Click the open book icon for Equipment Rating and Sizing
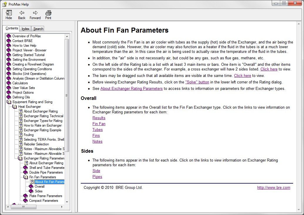Viewport: 304px width, 215px height. [9, 102]
